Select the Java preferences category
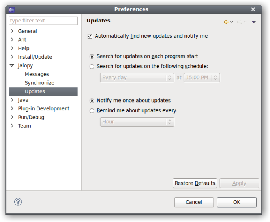This screenshot has width=270, height=222. (23, 100)
